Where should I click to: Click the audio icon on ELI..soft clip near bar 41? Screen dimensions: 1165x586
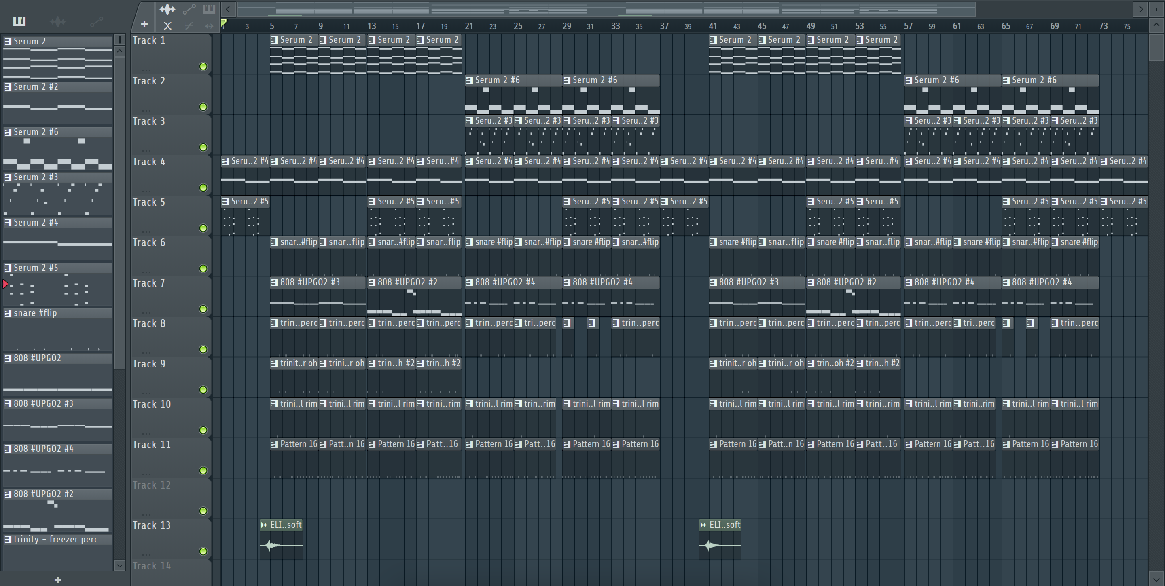click(703, 525)
